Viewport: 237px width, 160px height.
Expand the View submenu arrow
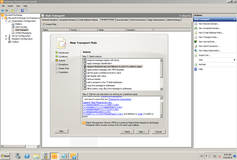(234, 60)
